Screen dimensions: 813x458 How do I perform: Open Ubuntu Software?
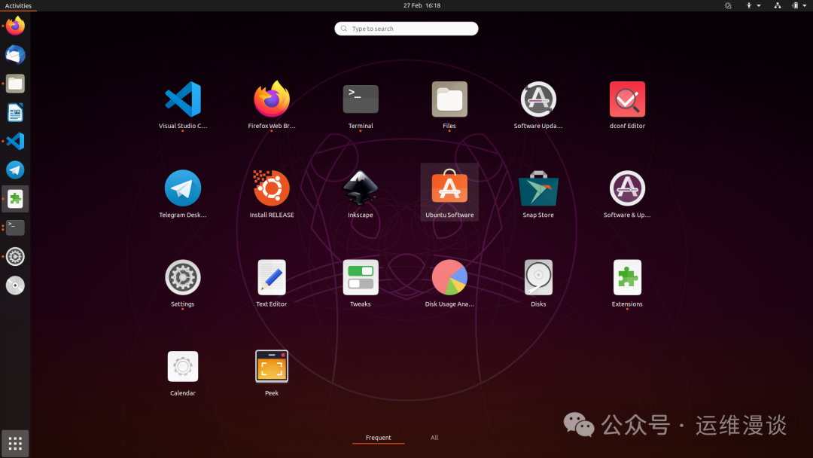point(449,188)
